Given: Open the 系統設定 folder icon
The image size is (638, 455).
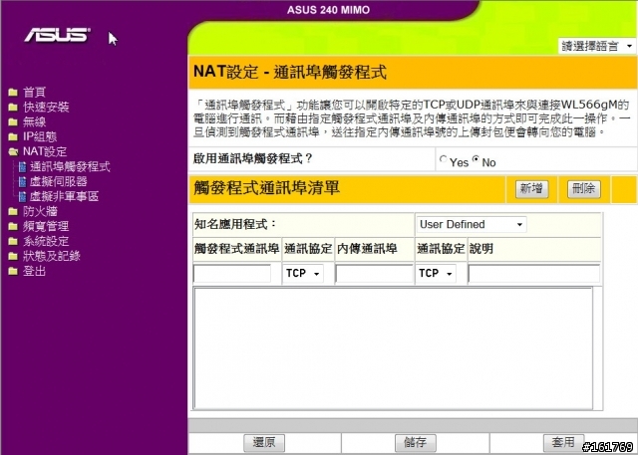Looking at the screenshot, I should (x=13, y=241).
